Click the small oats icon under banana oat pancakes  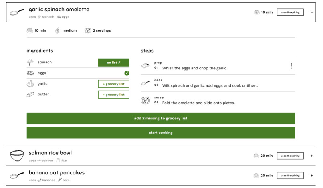click(x=60, y=180)
